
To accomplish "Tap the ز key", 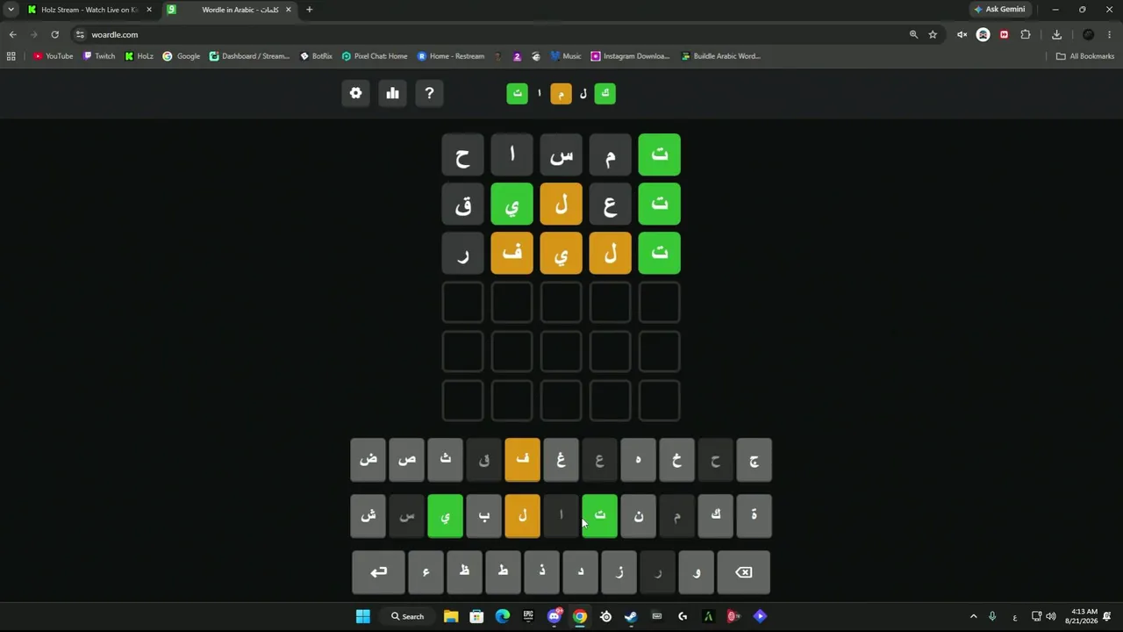I will tap(619, 572).
